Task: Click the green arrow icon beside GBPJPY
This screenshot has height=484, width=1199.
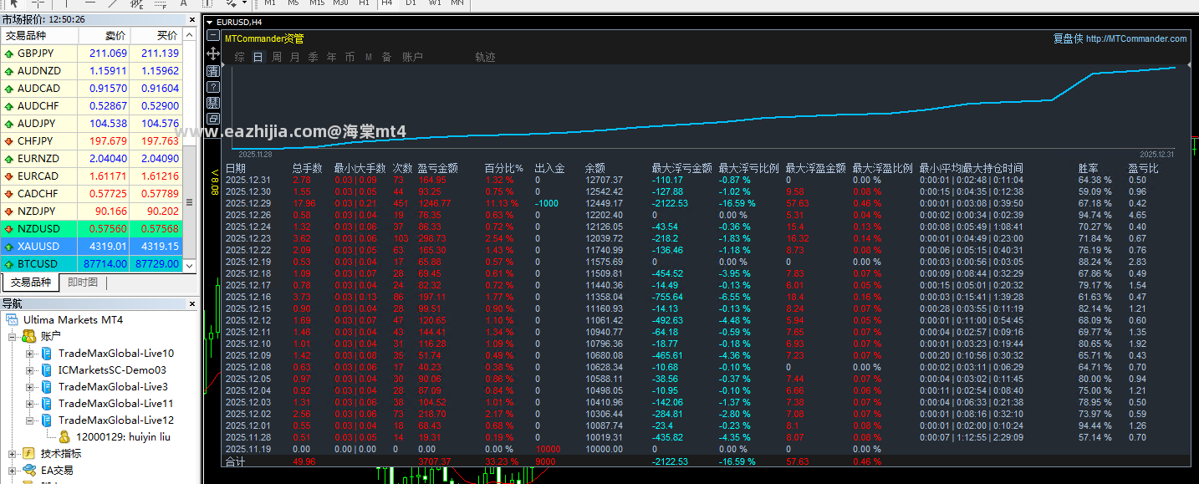Action: pos(8,53)
